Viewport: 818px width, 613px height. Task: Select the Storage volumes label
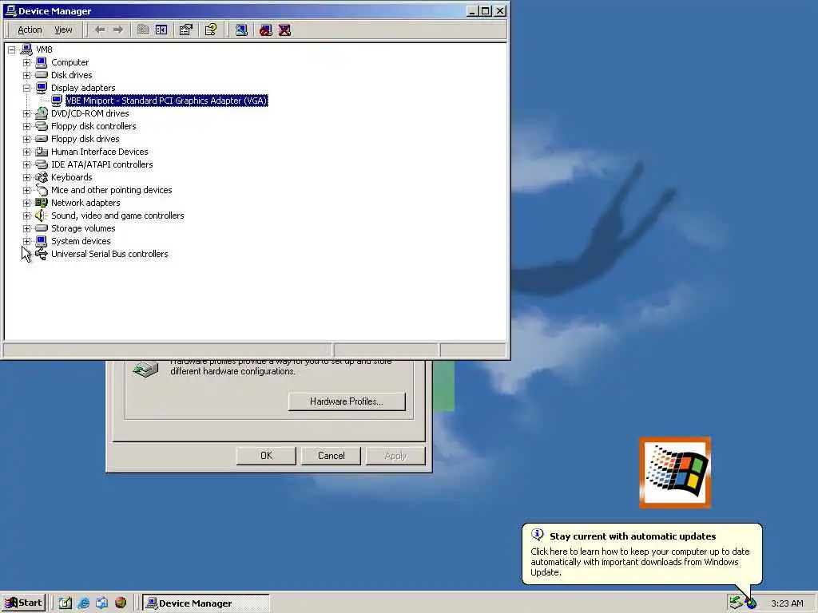coord(83,228)
